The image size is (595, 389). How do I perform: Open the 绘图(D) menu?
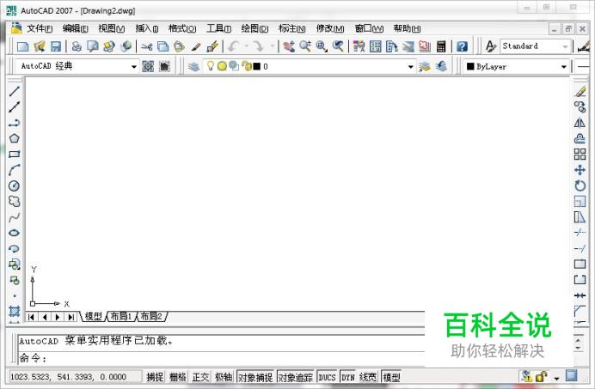click(x=255, y=28)
